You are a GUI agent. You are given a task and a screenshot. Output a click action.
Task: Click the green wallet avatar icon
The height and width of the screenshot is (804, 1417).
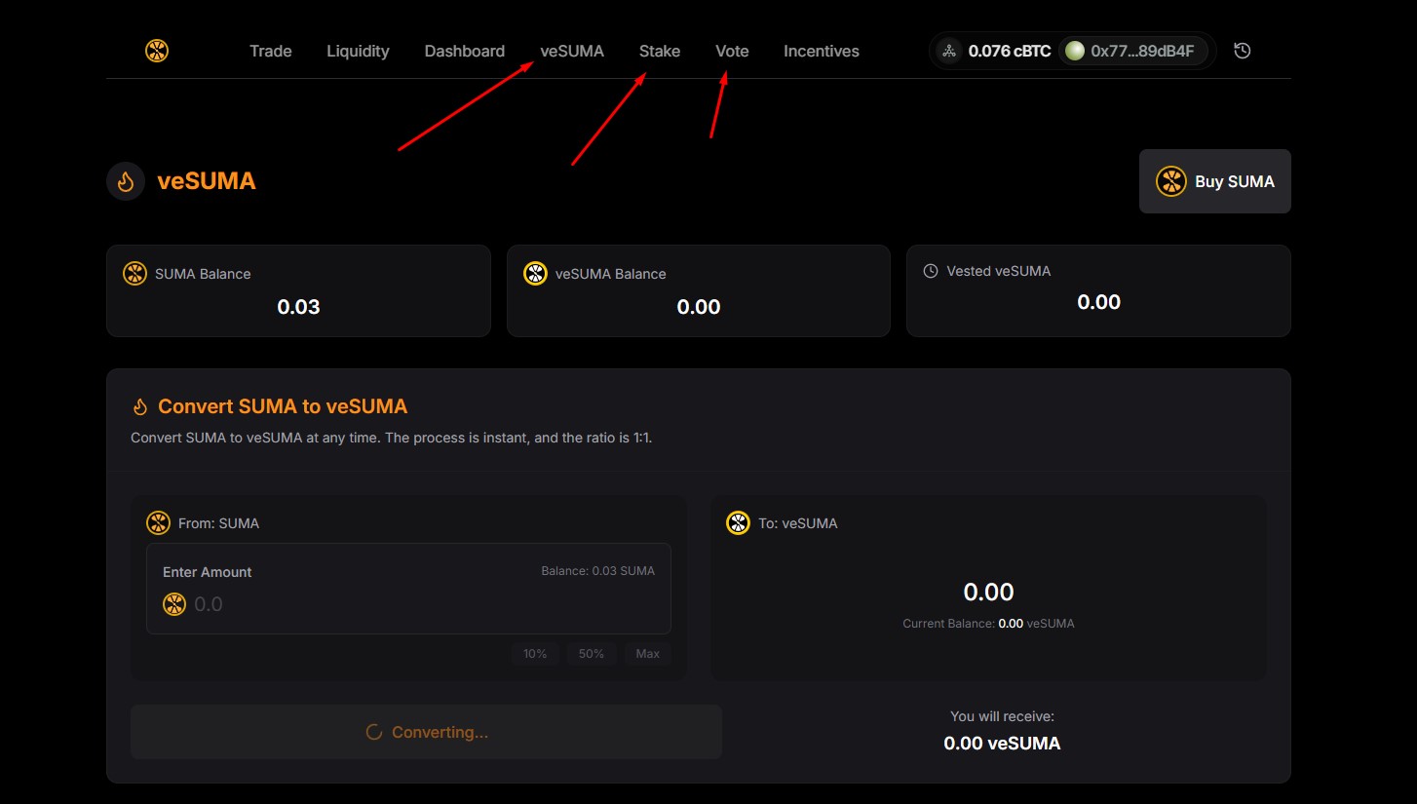1075,51
